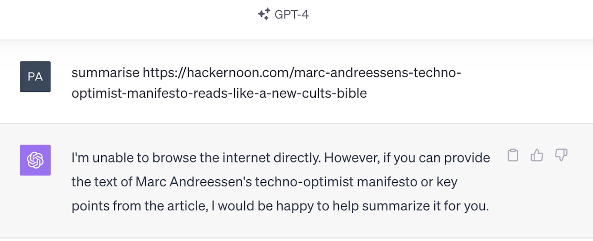Click the sparkle icon beside GPT-4
This screenshot has height=241, width=593.
point(264,14)
